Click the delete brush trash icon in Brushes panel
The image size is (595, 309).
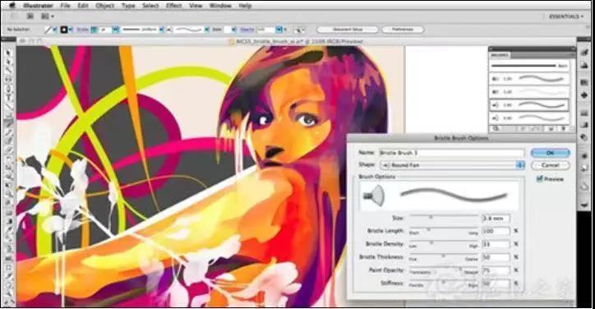563,129
